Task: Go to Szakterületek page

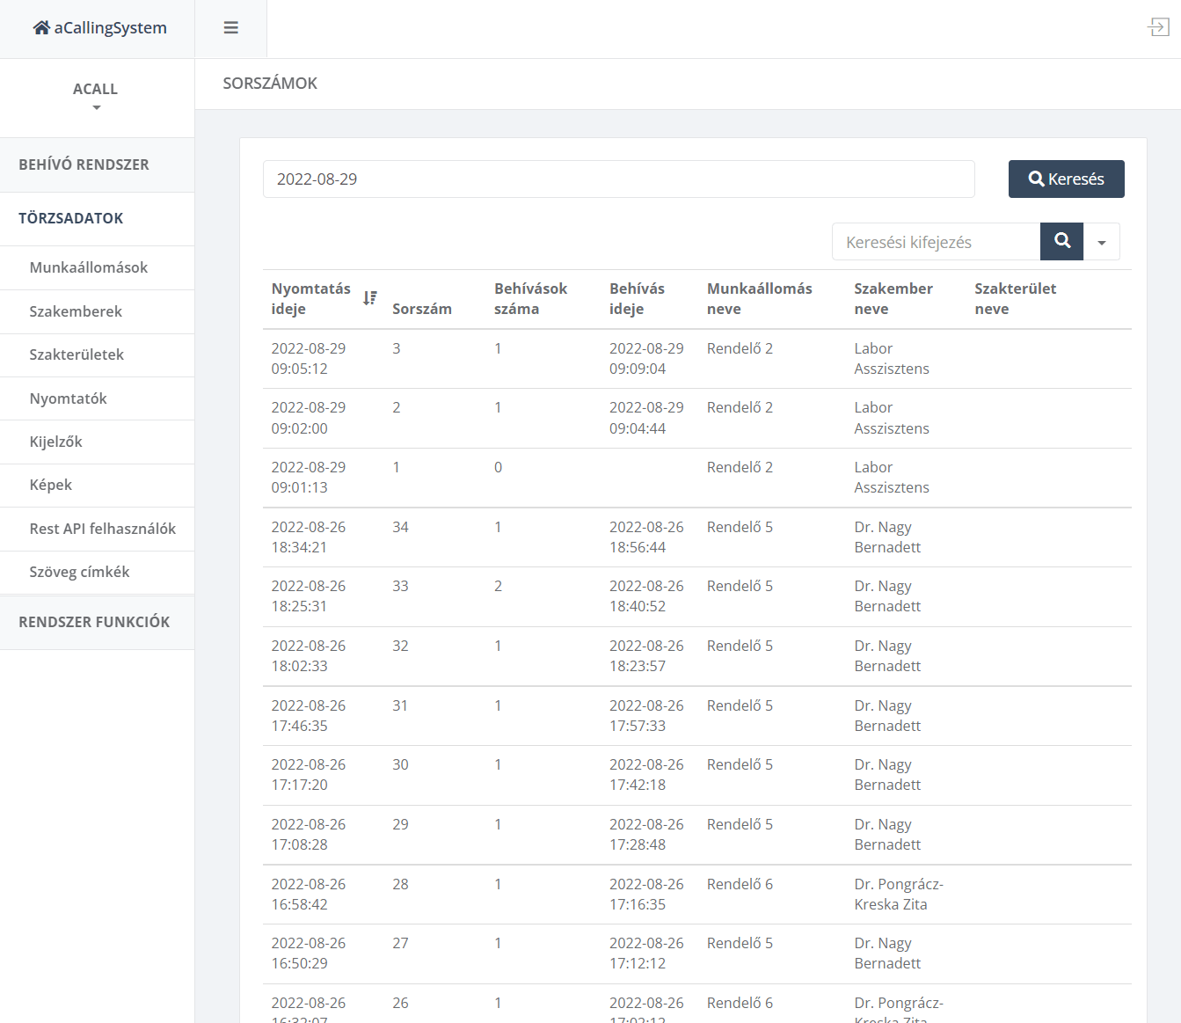Action: point(97,354)
